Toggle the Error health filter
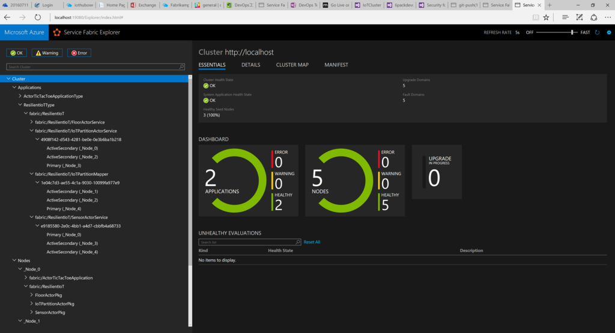Image resolution: width=615 pixels, height=333 pixels. 79,53
